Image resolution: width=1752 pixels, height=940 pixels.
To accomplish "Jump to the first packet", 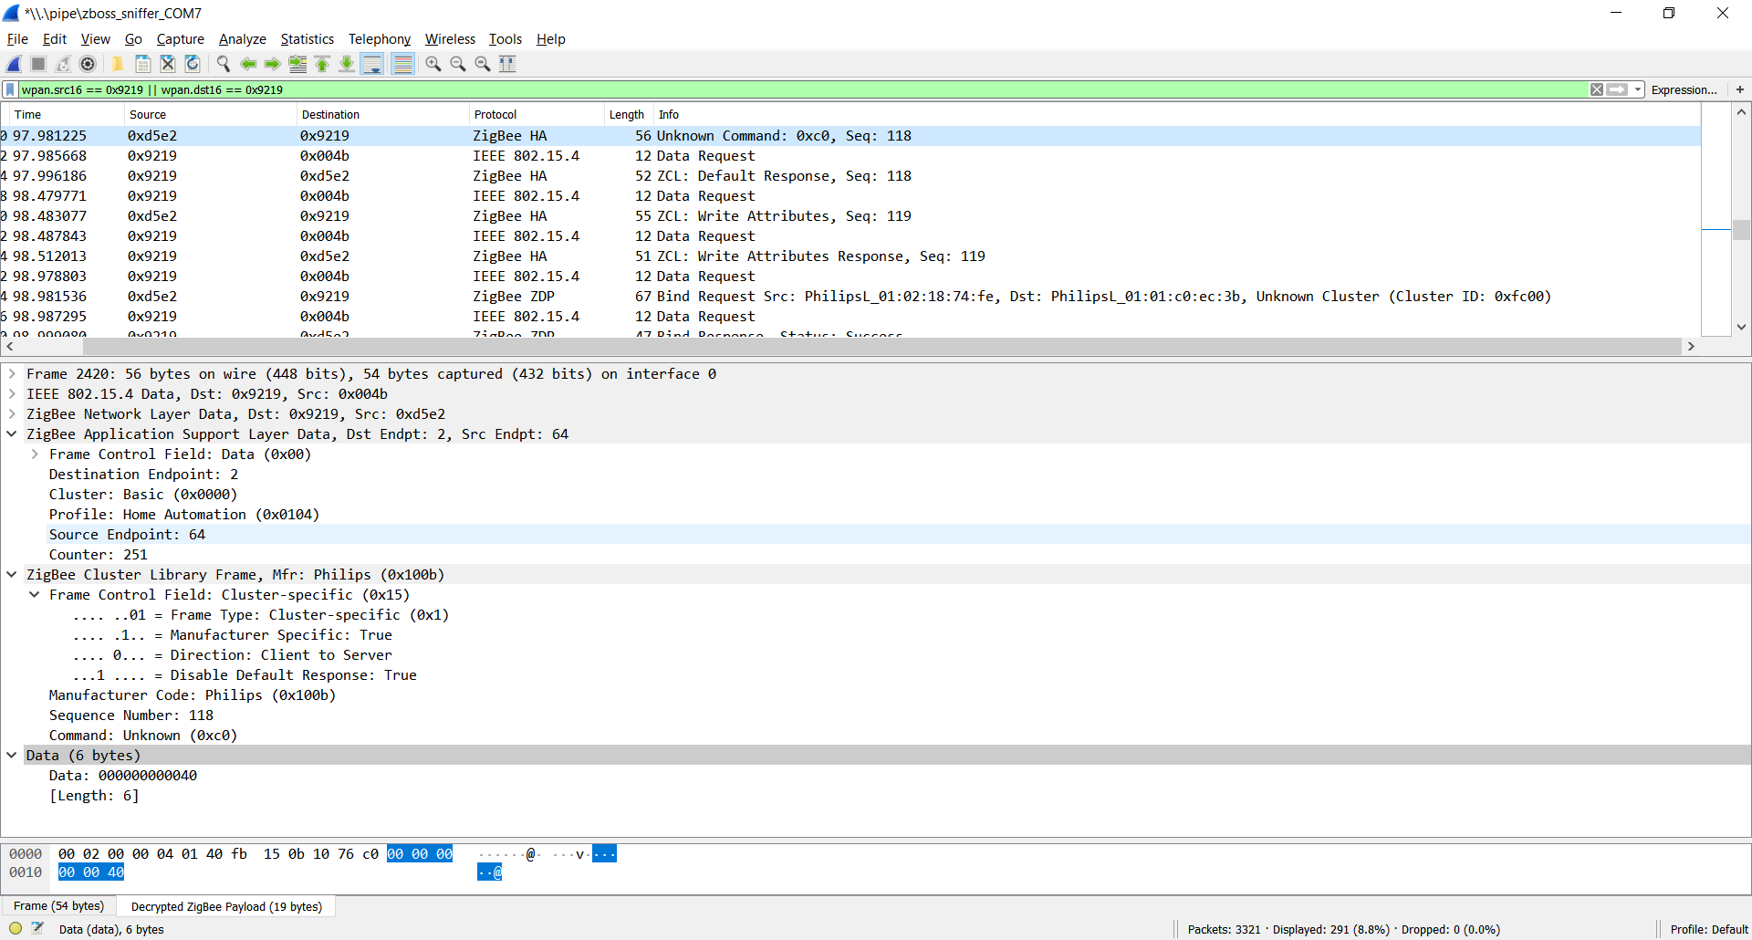I will click(x=322, y=64).
